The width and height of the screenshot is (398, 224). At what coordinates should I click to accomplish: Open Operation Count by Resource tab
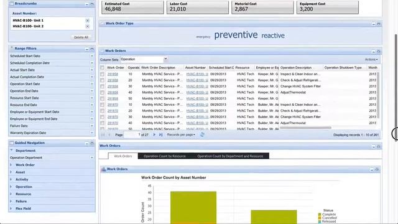pos(165,156)
